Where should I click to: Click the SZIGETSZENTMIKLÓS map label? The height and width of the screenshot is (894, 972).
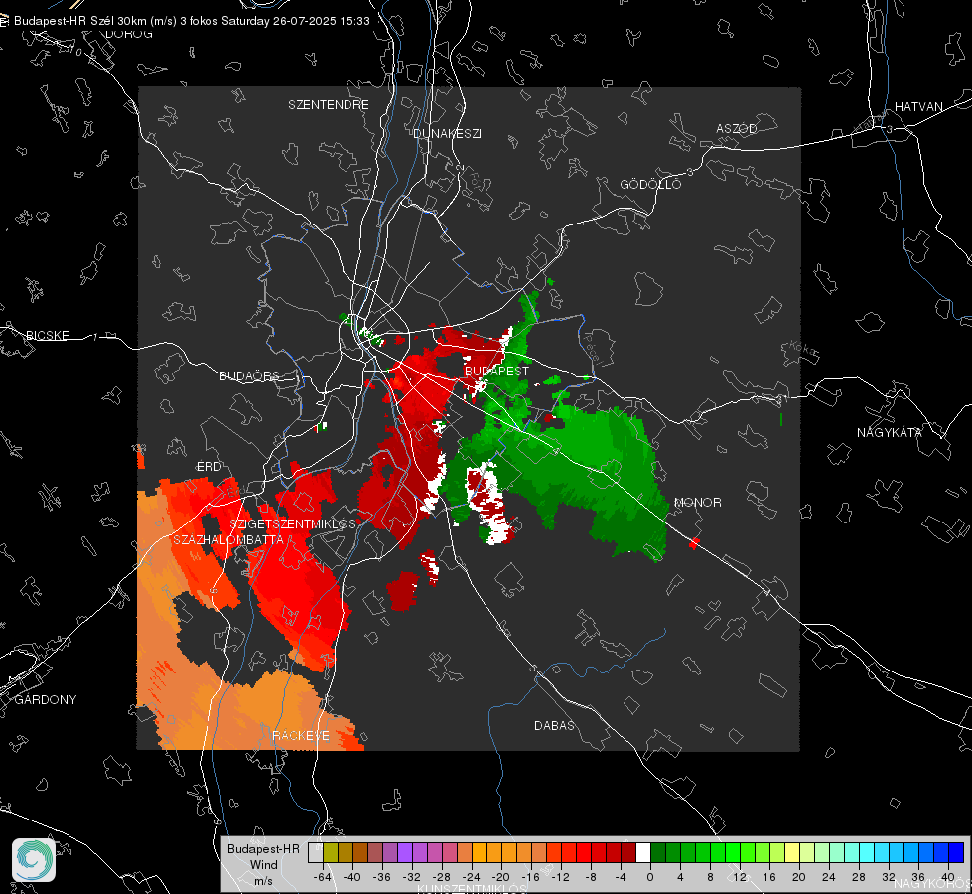[x=293, y=523]
